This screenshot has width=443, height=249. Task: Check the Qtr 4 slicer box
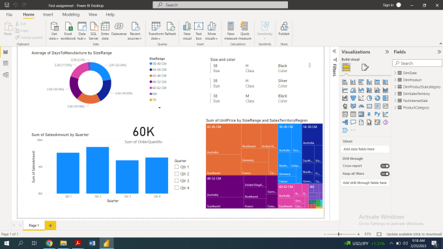tap(177, 187)
